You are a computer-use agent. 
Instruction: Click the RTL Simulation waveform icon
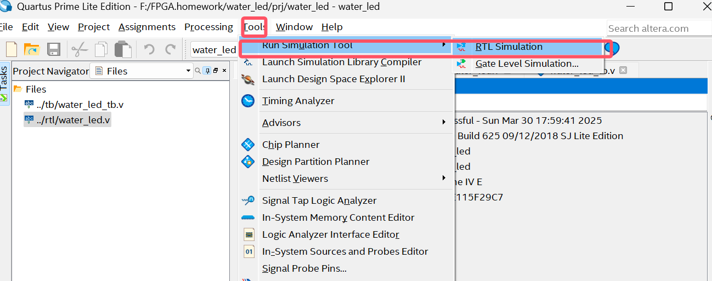461,47
